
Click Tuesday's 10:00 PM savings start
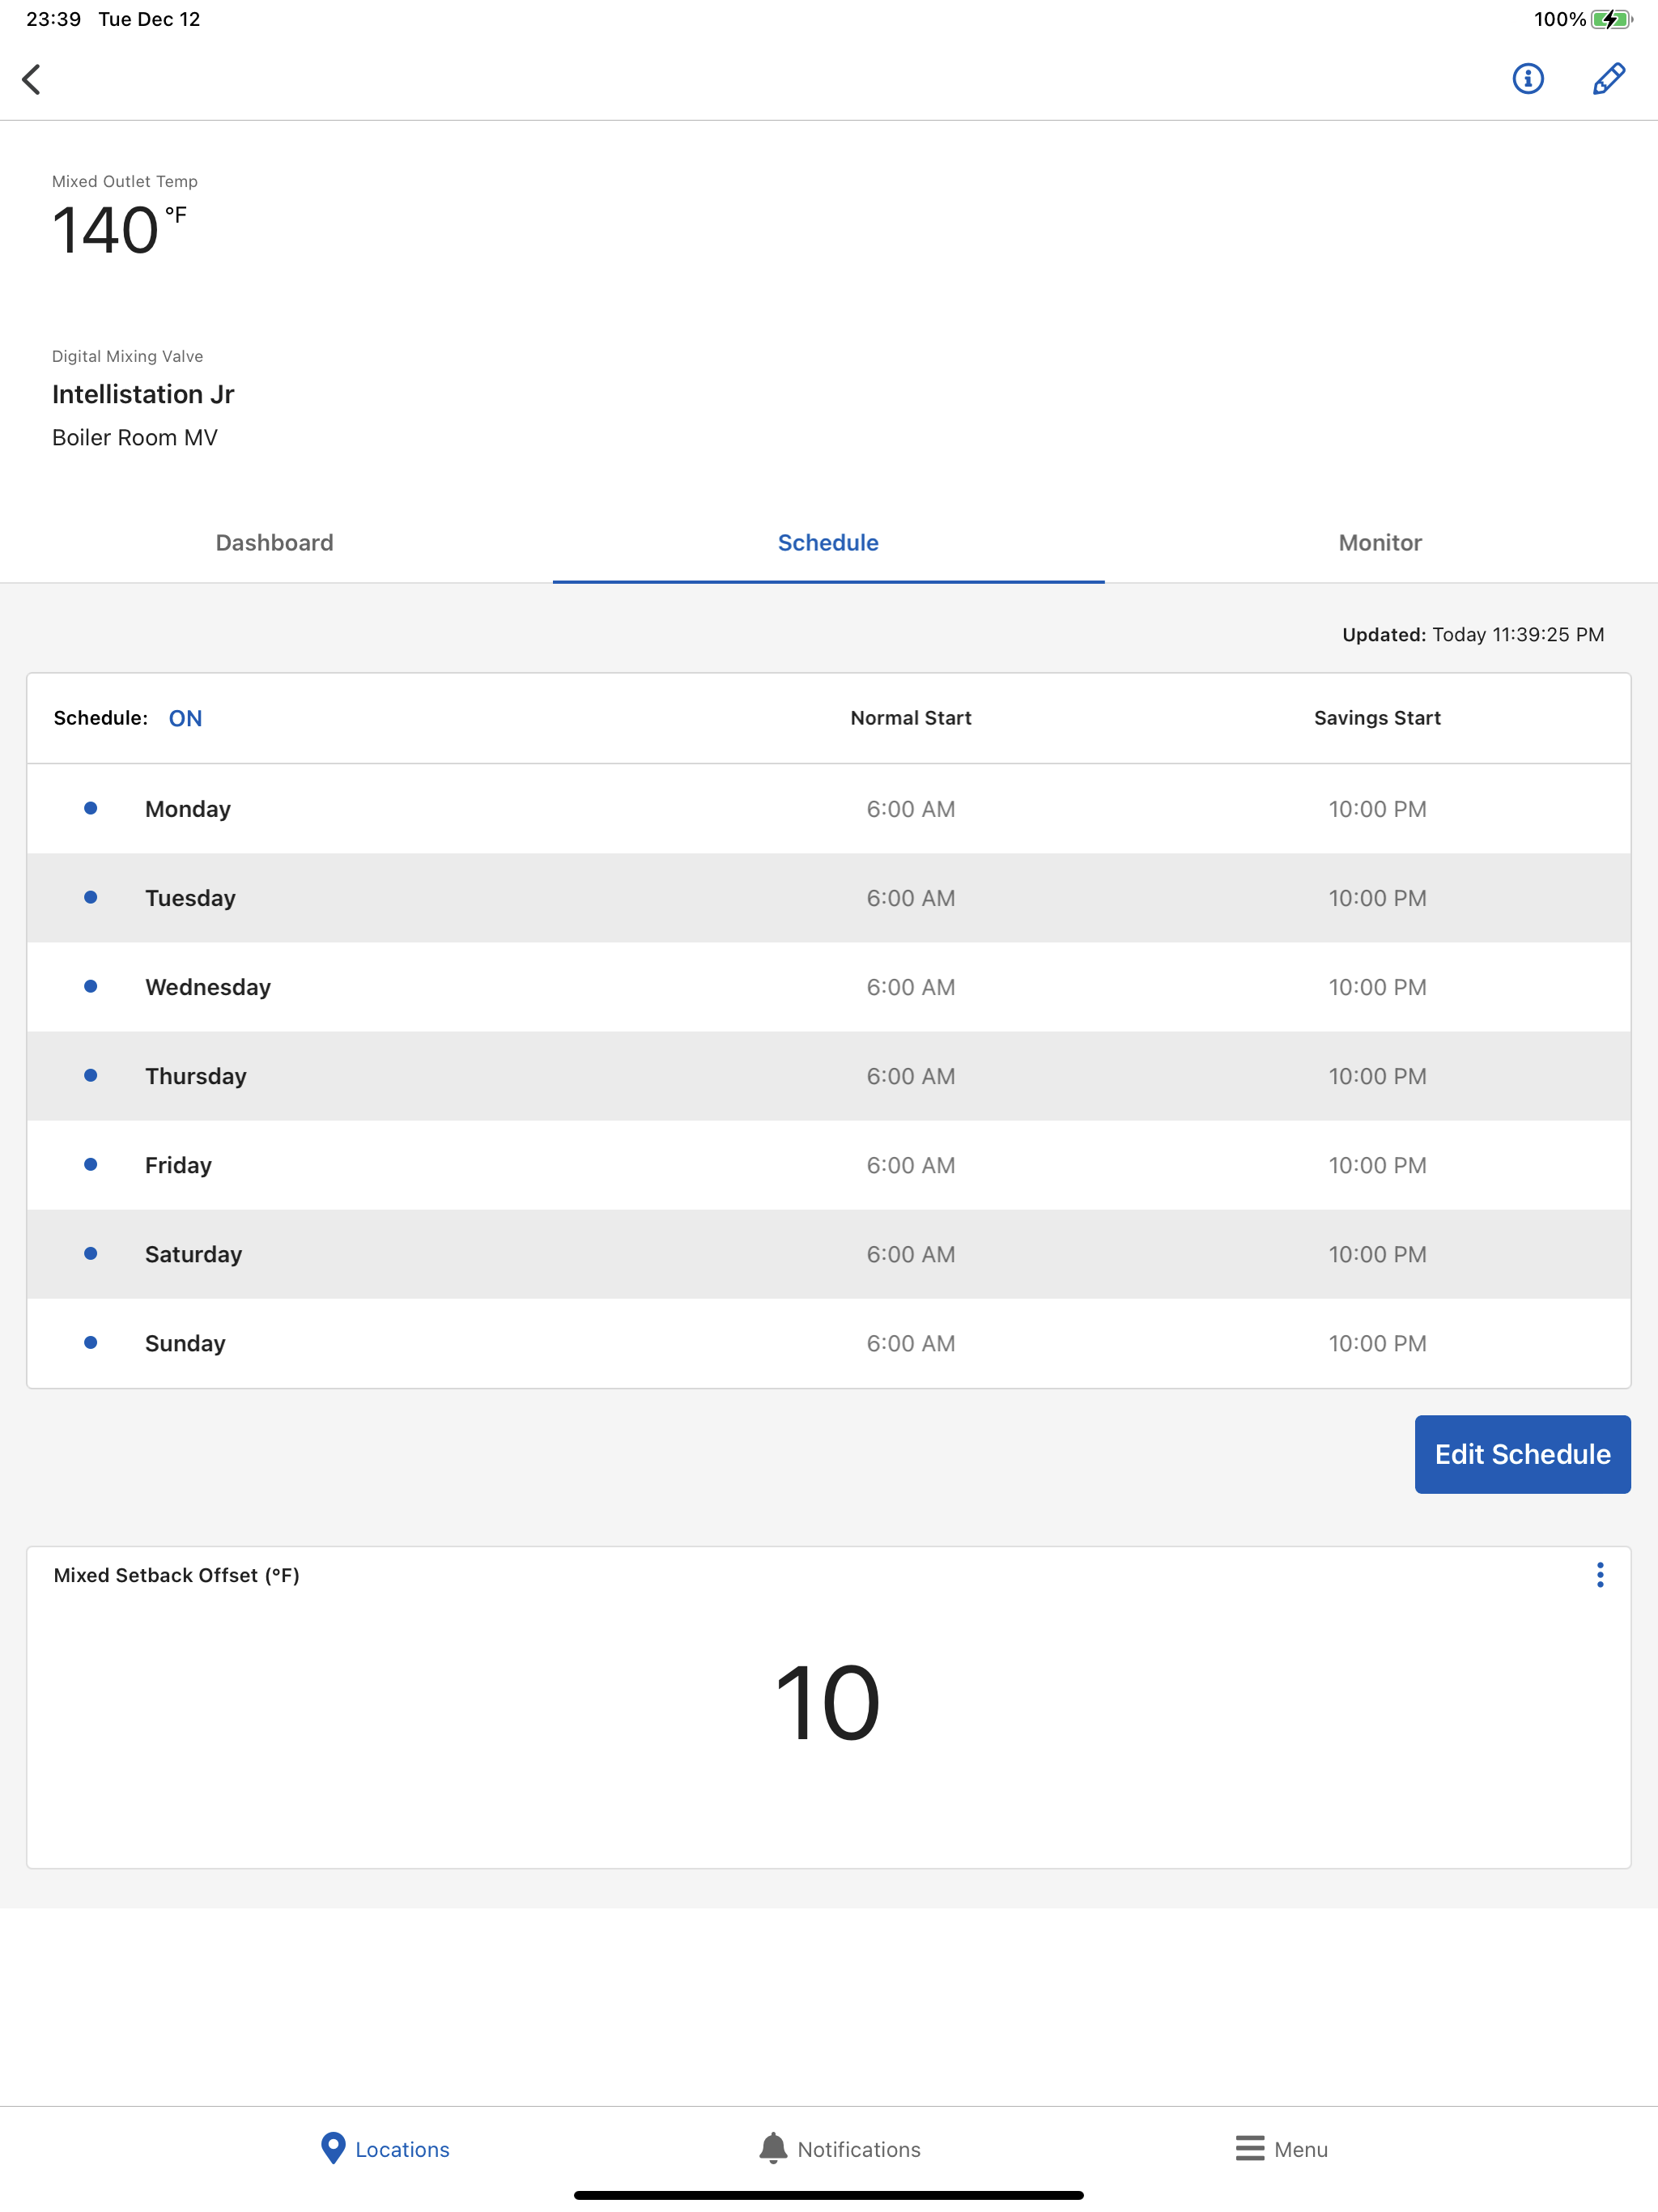point(1377,898)
